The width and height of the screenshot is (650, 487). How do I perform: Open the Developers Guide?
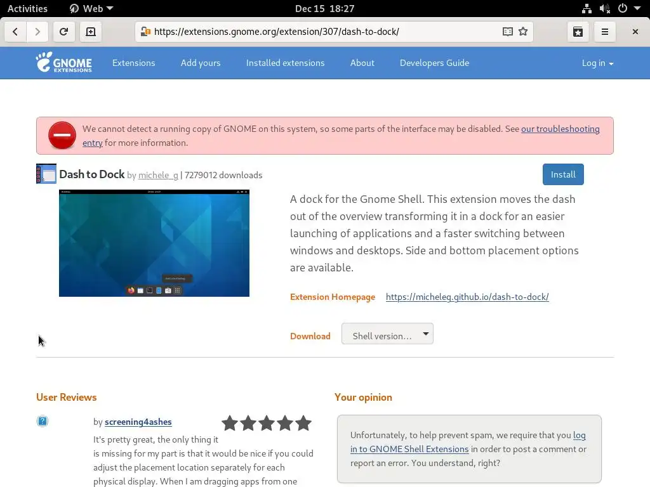click(x=434, y=63)
